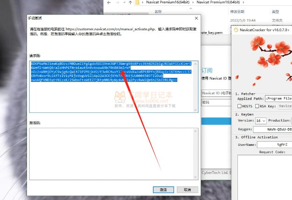Click request code scrollbar down arrow
Image resolution: width=292 pixels, height=200 pixels.
click(x=195, y=110)
